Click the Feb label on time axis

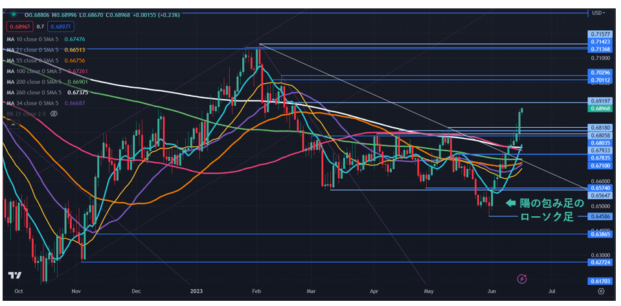click(x=256, y=291)
